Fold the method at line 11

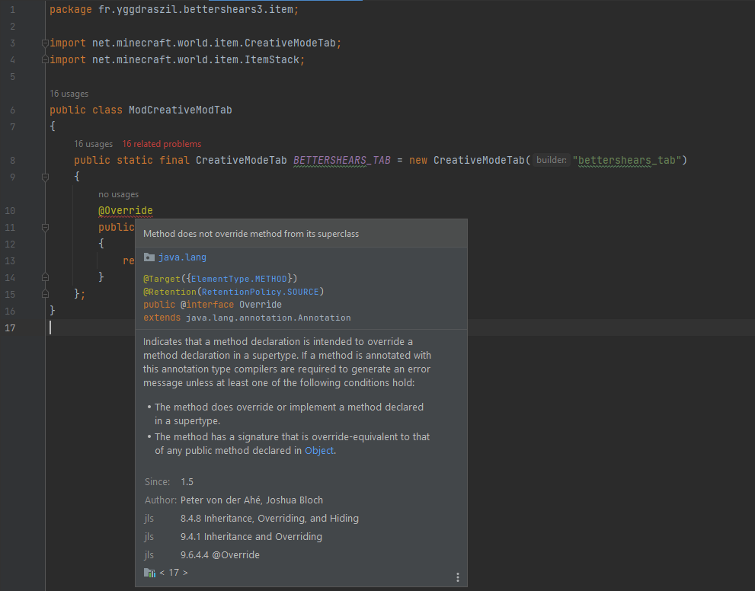click(45, 228)
